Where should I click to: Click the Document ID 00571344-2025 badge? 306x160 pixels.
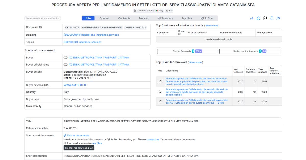(x=72, y=28)
